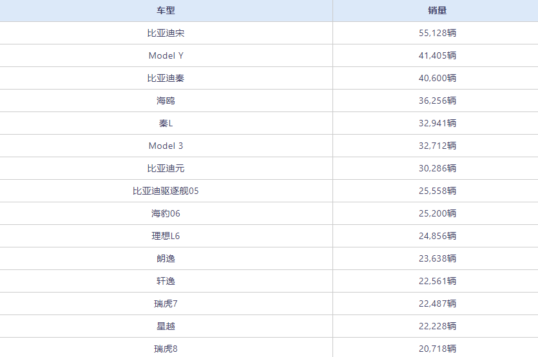
Task: Click the 比亚迪秦 model cell
Action: [x=166, y=78]
